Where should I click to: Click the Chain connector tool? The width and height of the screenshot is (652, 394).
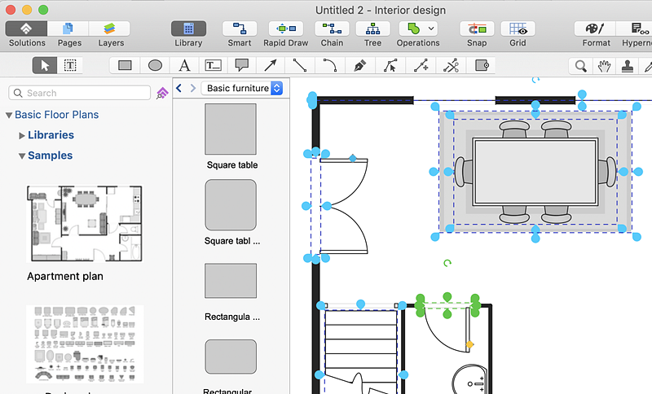pos(332,29)
